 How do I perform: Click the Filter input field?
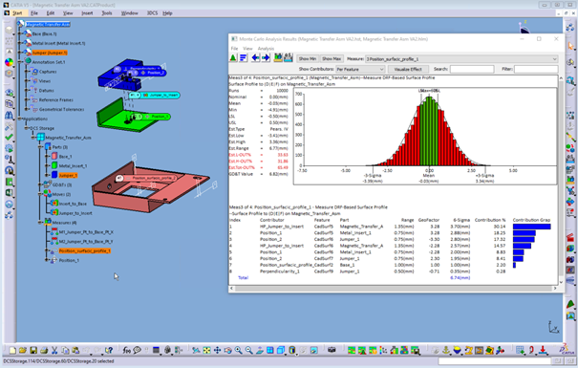pyautogui.click(x=536, y=70)
